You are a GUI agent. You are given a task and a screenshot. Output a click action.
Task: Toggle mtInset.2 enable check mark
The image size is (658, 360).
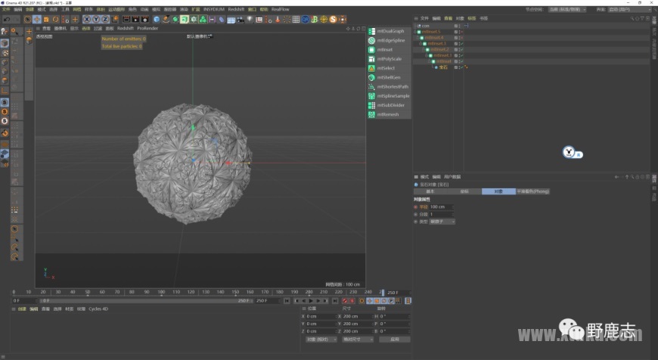(461, 49)
